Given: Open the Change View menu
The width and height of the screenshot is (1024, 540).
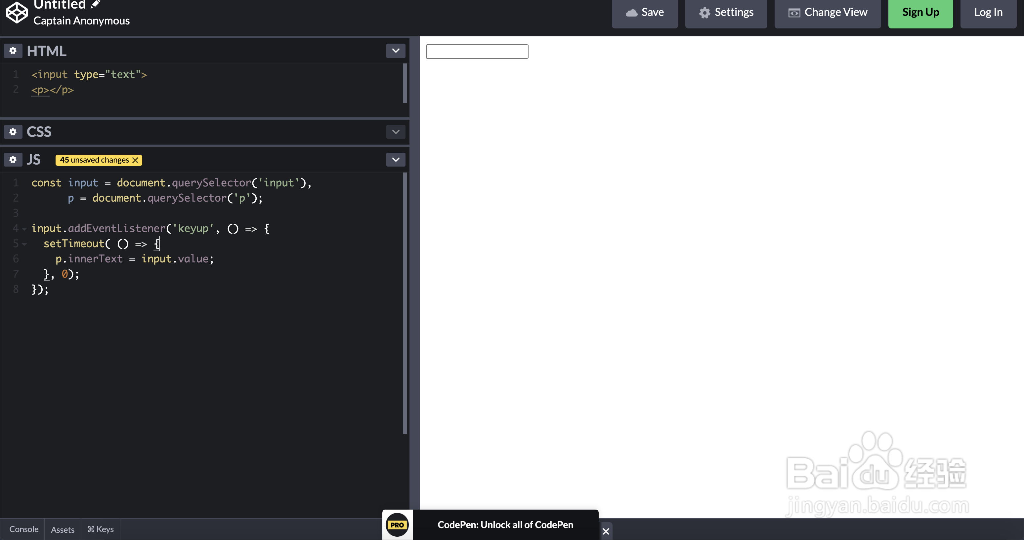Looking at the screenshot, I should 827,13.
